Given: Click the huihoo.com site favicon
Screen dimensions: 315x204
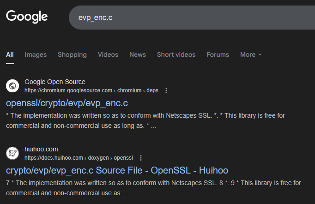Looking at the screenshot, I should tap(12, 153).
